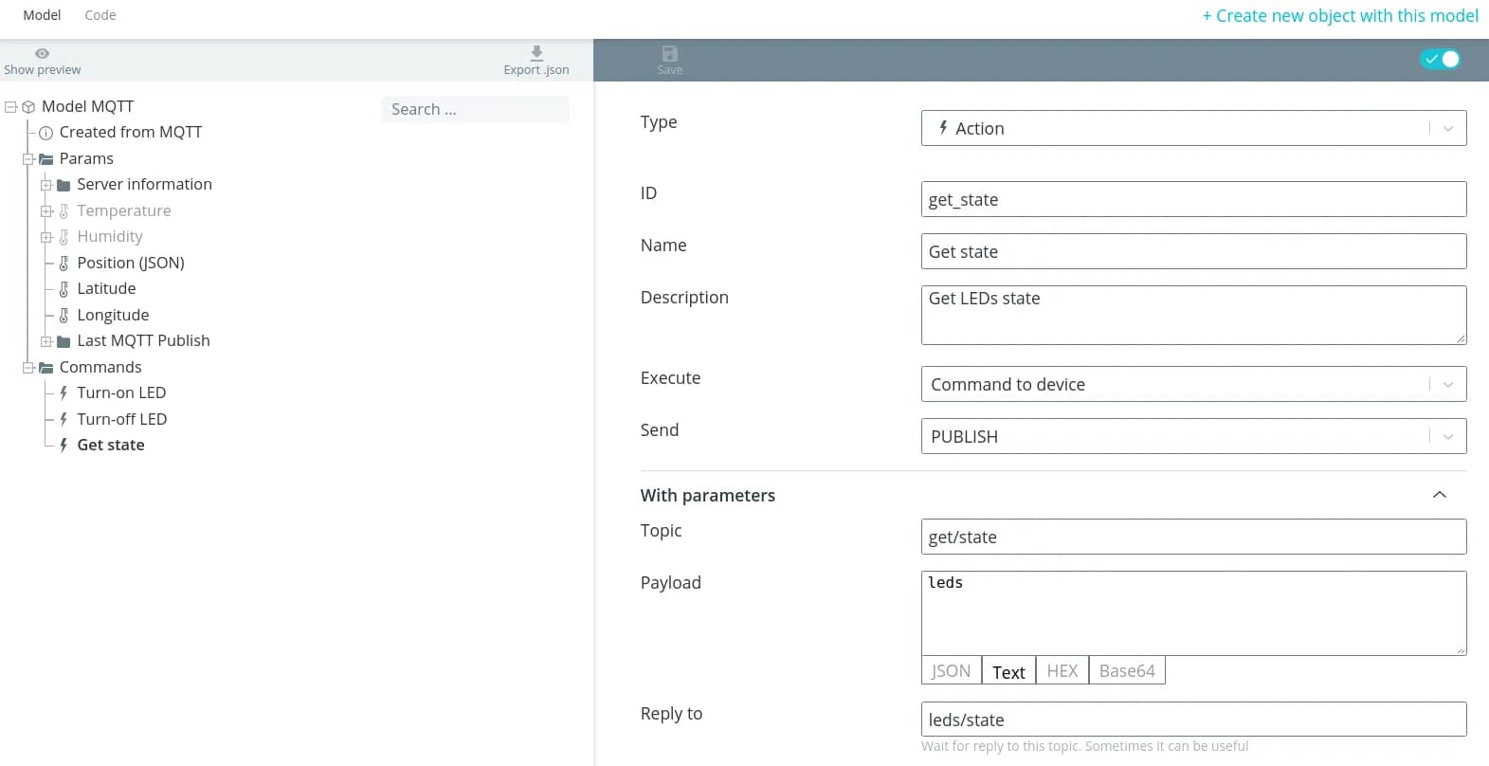Viewport: 1489px width, 766px height.
Task: Click Create new object with this model
Action: click(1339, 16)
